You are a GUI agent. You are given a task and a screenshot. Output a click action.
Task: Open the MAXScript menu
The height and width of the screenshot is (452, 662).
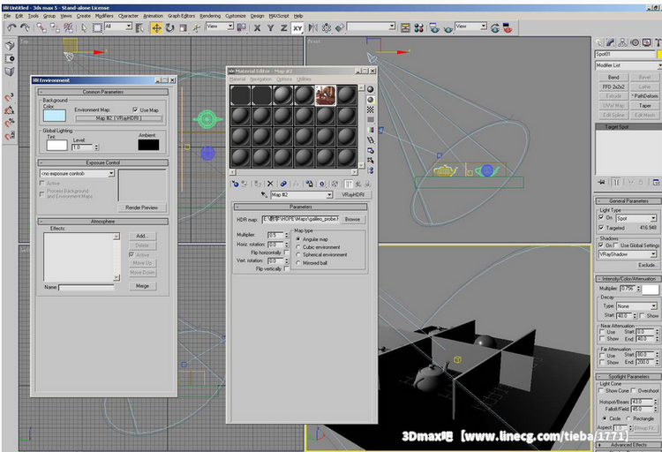(279, 16)
